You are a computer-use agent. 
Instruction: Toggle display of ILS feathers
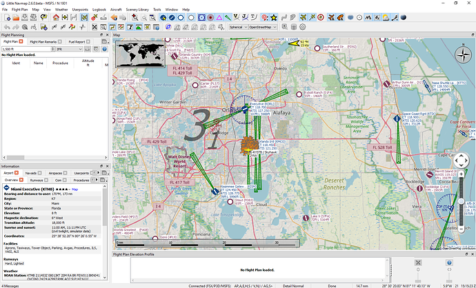point(228,18)
